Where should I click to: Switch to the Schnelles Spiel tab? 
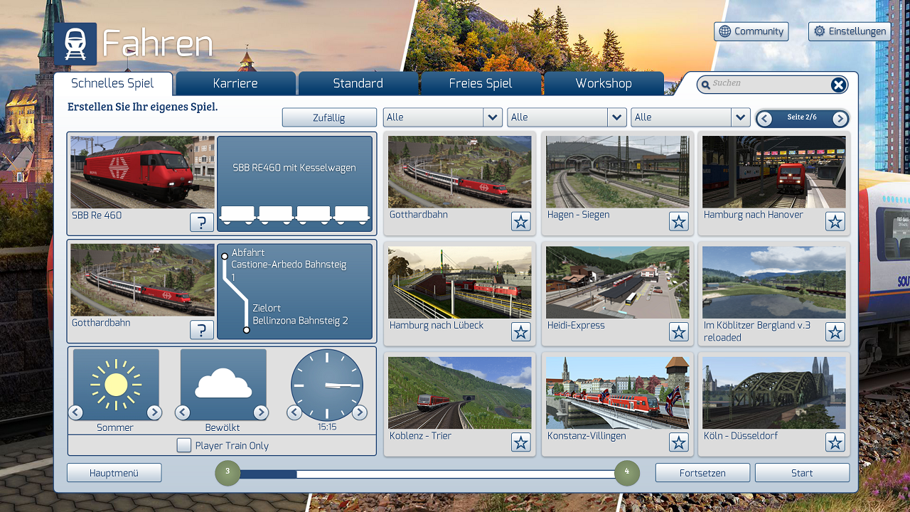113,83
